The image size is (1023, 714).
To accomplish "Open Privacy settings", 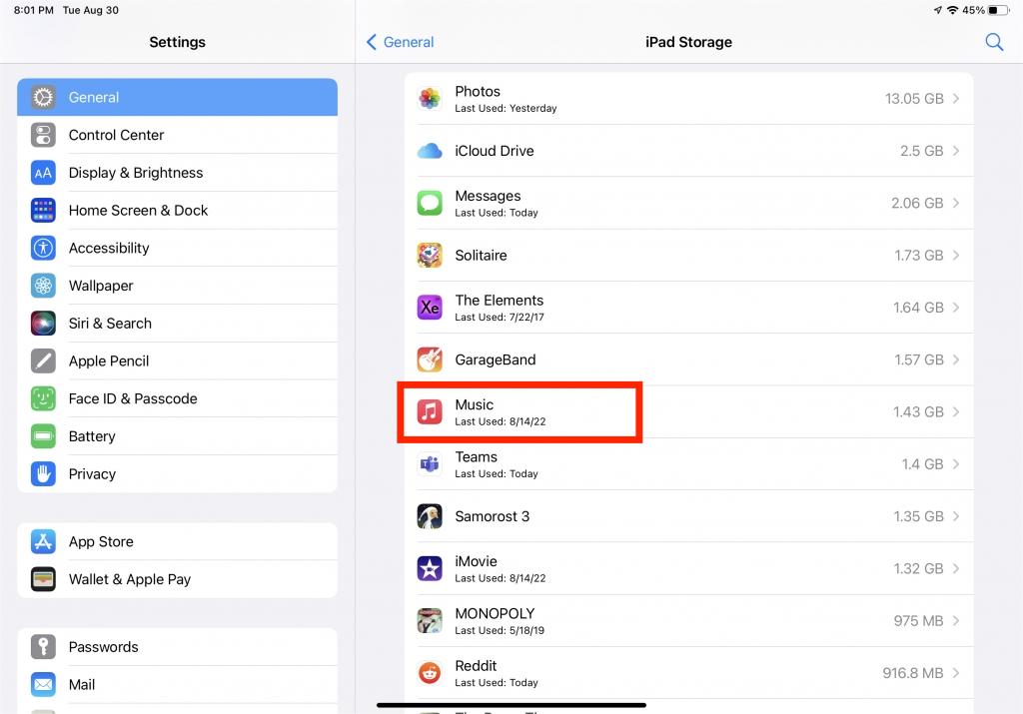I will [178, 474].
